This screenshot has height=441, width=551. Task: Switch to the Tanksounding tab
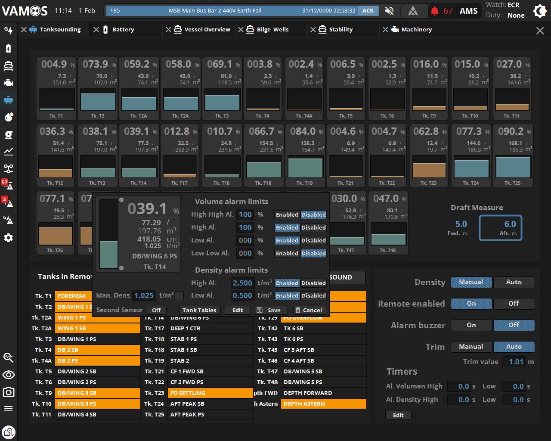[x=60, y=29]
